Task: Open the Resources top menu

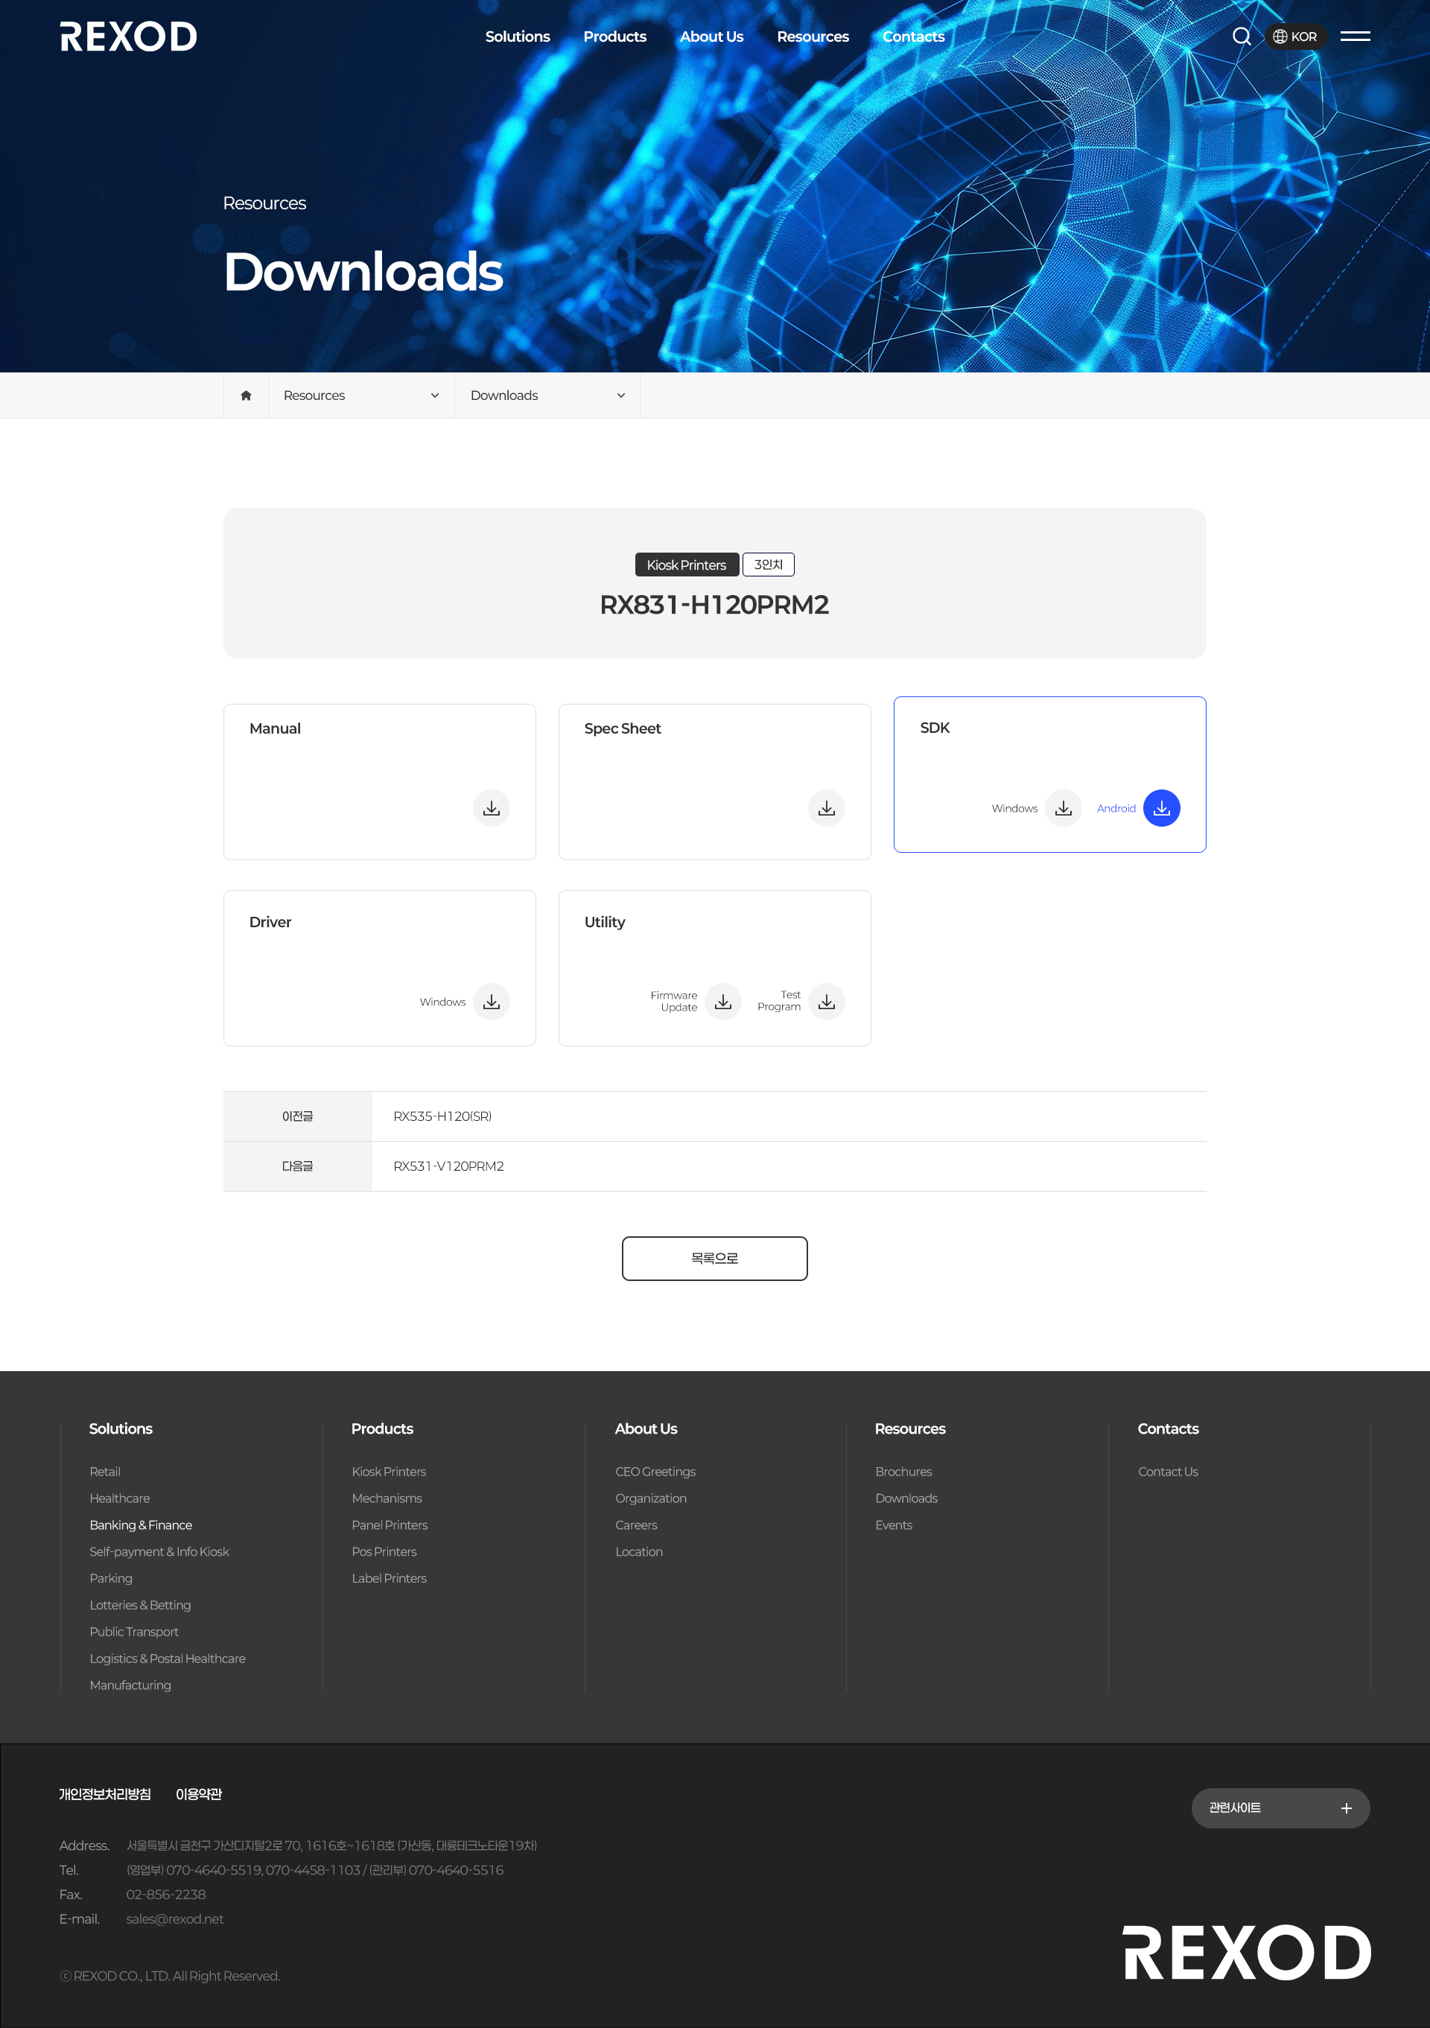Action: (813, 36)
